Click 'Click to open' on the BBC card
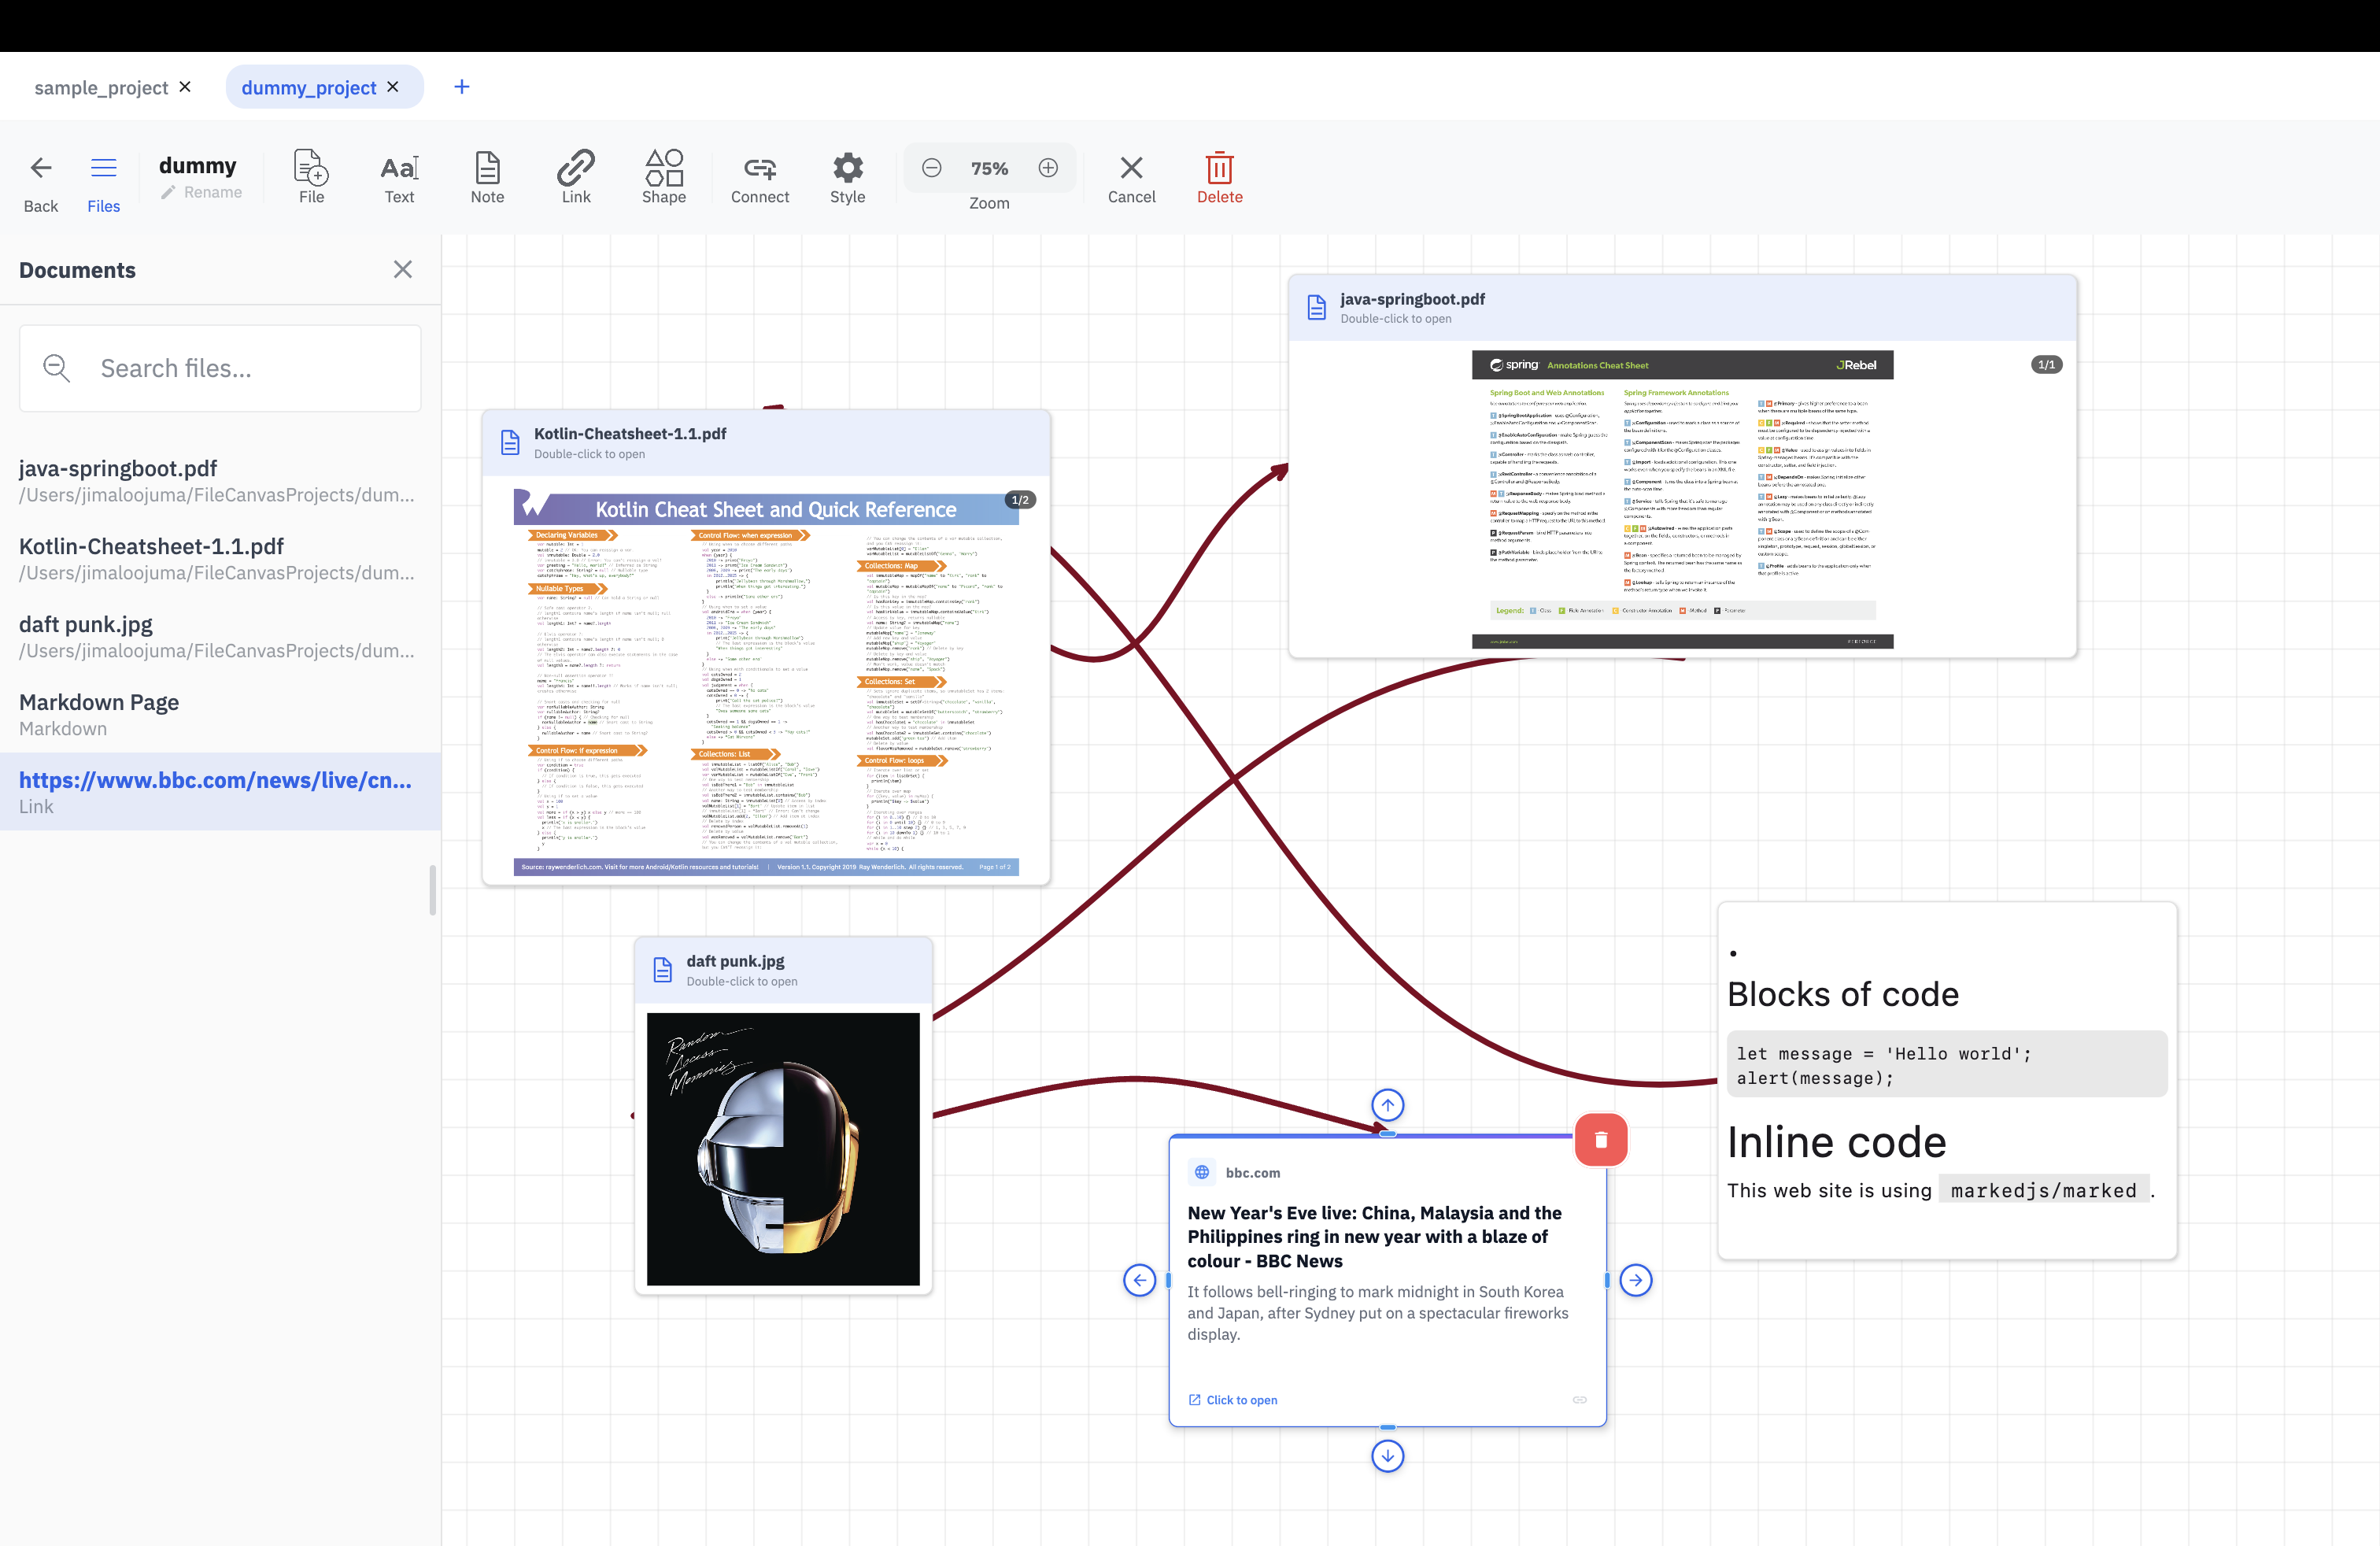 click(x=1233, y=1400)
